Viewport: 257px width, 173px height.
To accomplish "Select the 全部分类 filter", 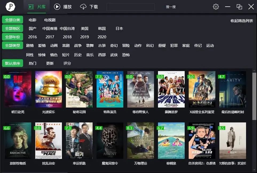I will coord(13,20).
